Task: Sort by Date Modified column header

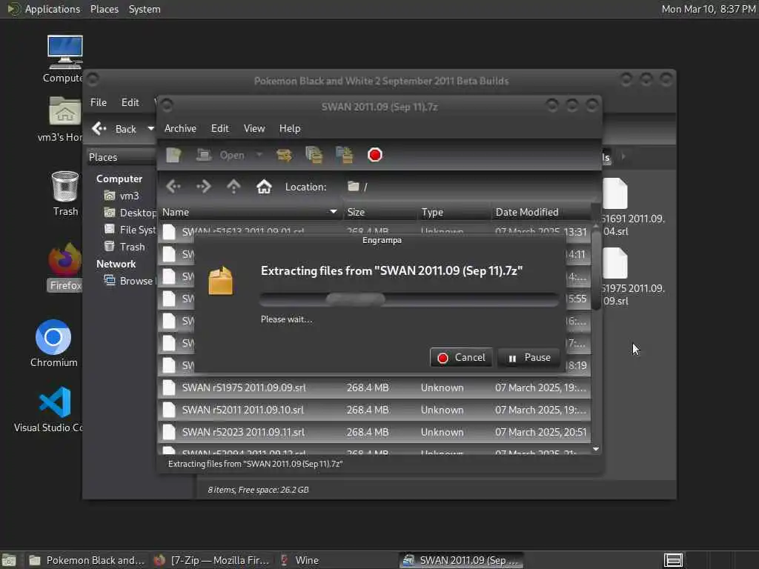Action: pyautogui.click(x=541, y=212)
